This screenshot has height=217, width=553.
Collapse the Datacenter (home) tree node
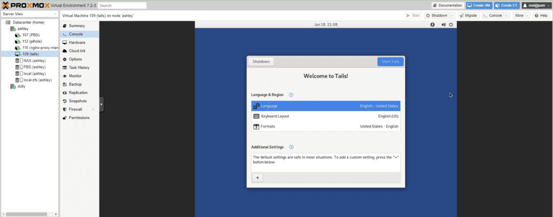tap(3, 23)
